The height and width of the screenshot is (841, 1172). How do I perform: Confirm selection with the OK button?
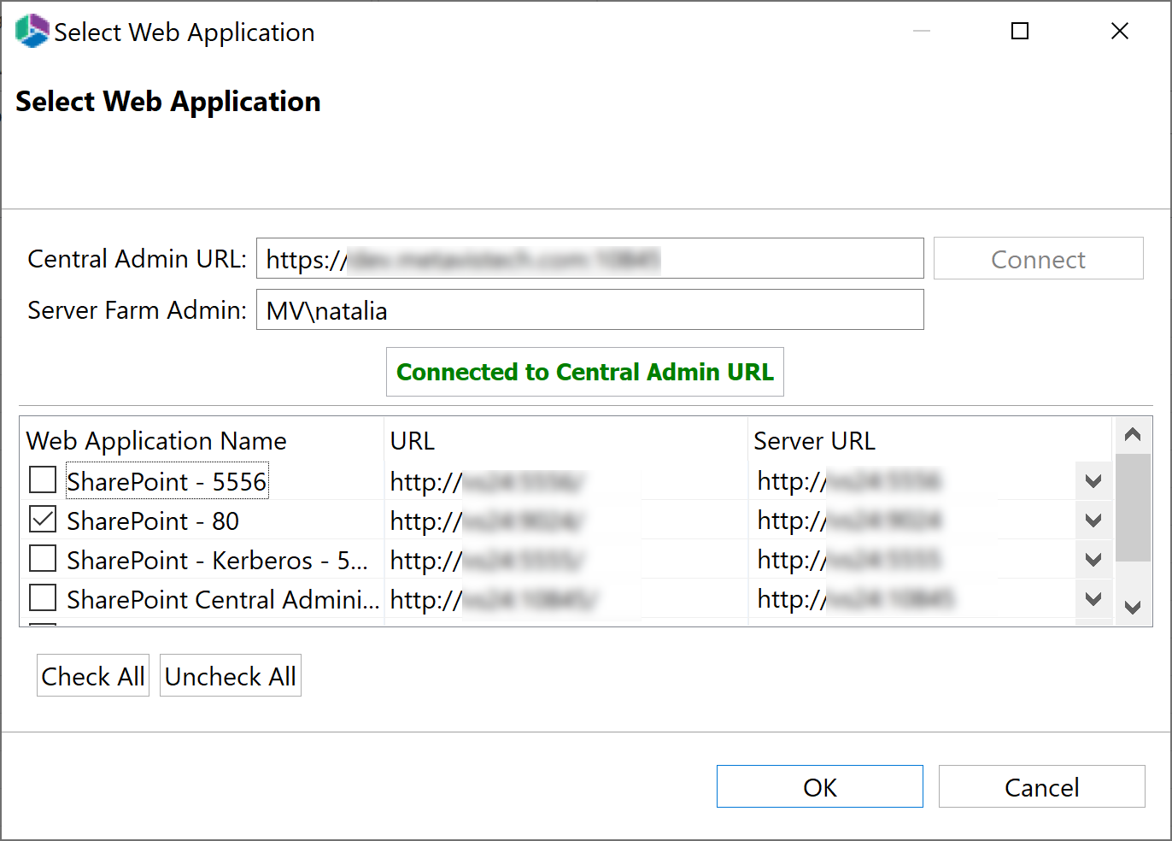click(x=819, y=786)
